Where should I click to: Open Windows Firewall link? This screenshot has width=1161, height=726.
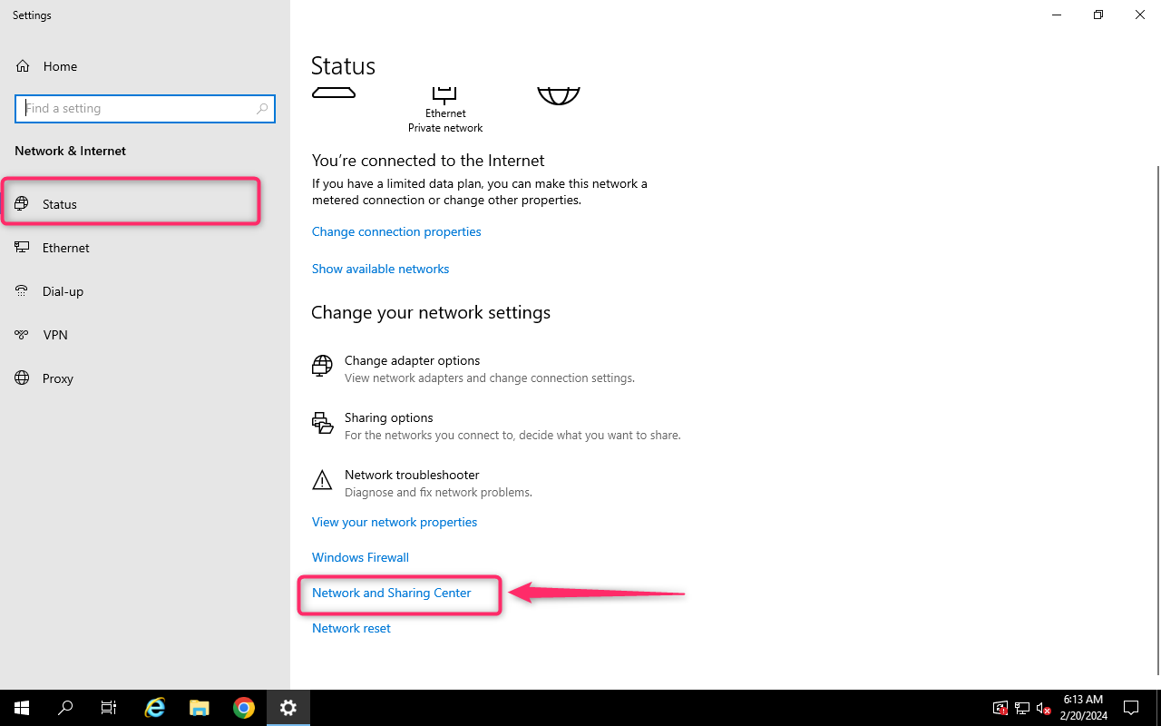[x=360, y=557]
